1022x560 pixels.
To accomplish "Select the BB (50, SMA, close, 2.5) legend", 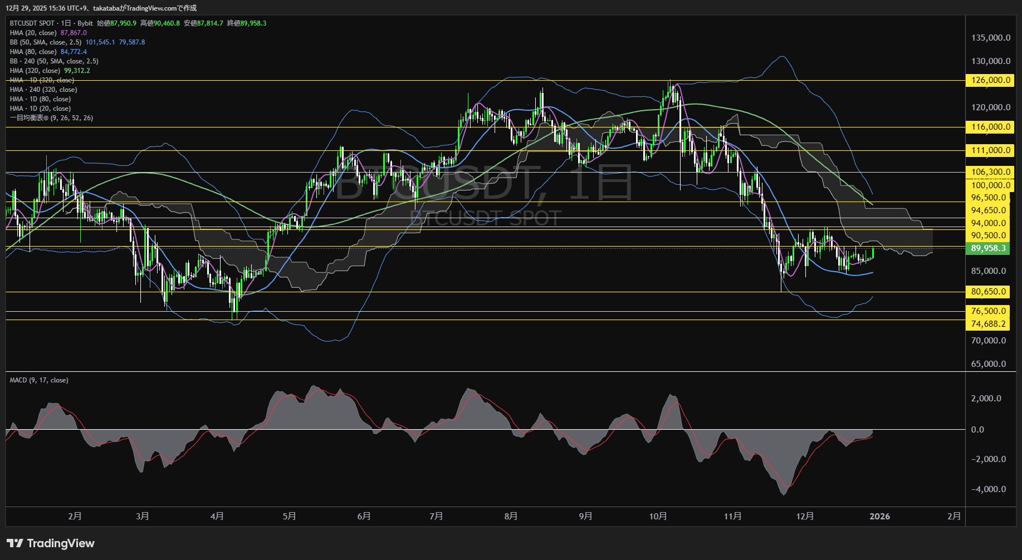I will click(x=46, y=42).
